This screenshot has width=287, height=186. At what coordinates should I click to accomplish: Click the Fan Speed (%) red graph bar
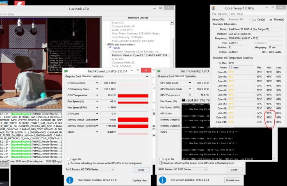click(x=133, y=102)
